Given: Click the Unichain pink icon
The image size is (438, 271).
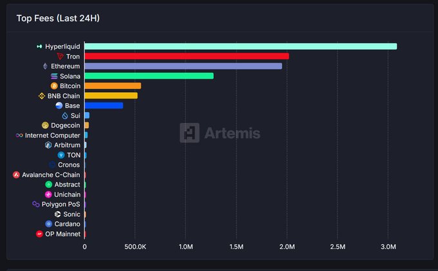Looking at the screenshot, I should (48, 194).
